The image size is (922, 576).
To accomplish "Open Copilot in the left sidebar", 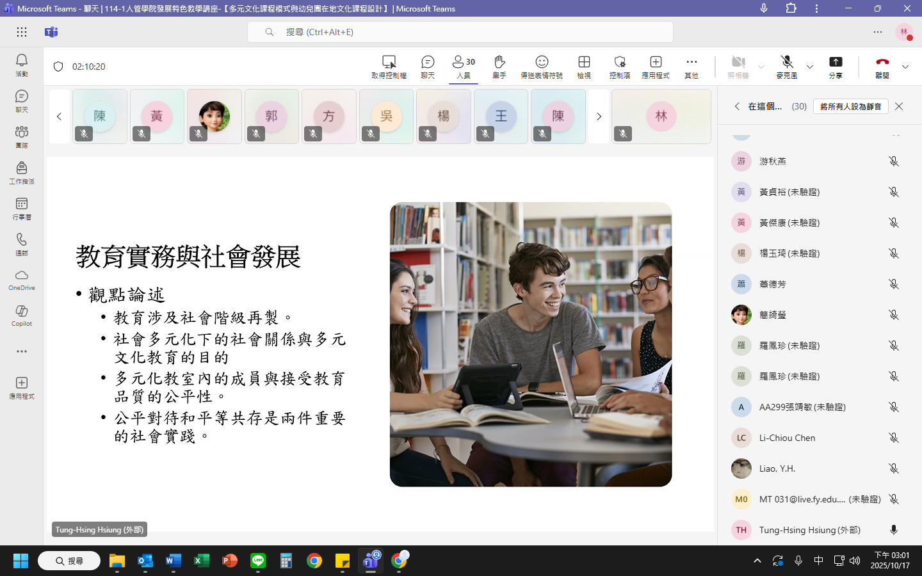I will point(22,315).
